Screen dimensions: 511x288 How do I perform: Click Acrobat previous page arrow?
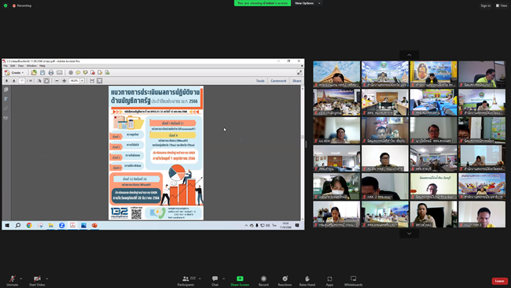[6, 80]
